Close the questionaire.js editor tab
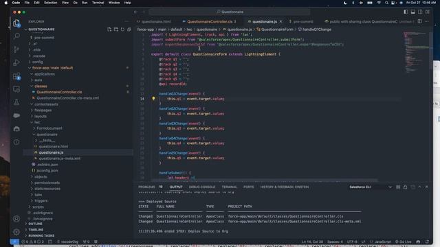 pyautogui.click(x=281, y=21)
